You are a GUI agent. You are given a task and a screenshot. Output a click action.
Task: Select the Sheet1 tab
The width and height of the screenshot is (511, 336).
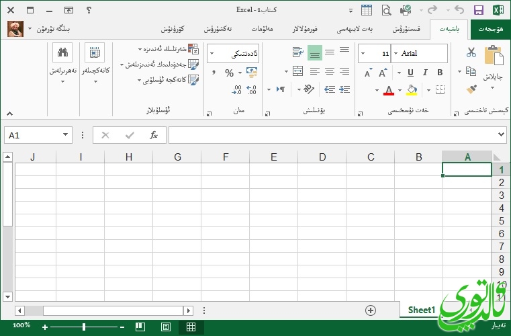tap(422, 310)
